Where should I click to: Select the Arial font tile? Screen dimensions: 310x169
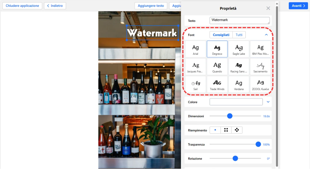click(195, 49)
